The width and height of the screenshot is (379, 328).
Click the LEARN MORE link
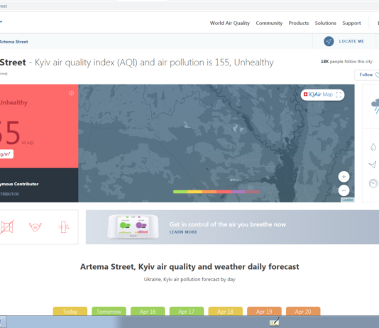[x=183, y=232]
